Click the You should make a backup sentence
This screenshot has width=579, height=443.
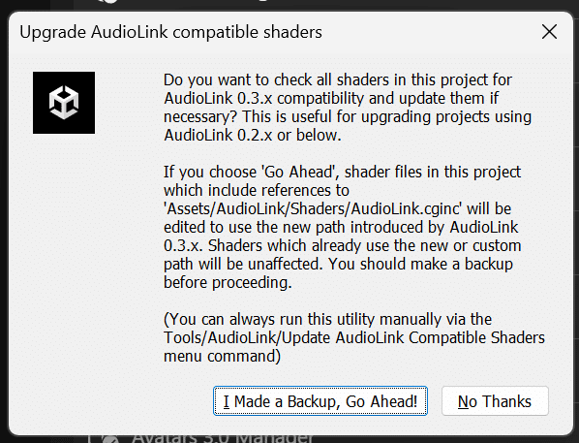(x=420, y=264)
